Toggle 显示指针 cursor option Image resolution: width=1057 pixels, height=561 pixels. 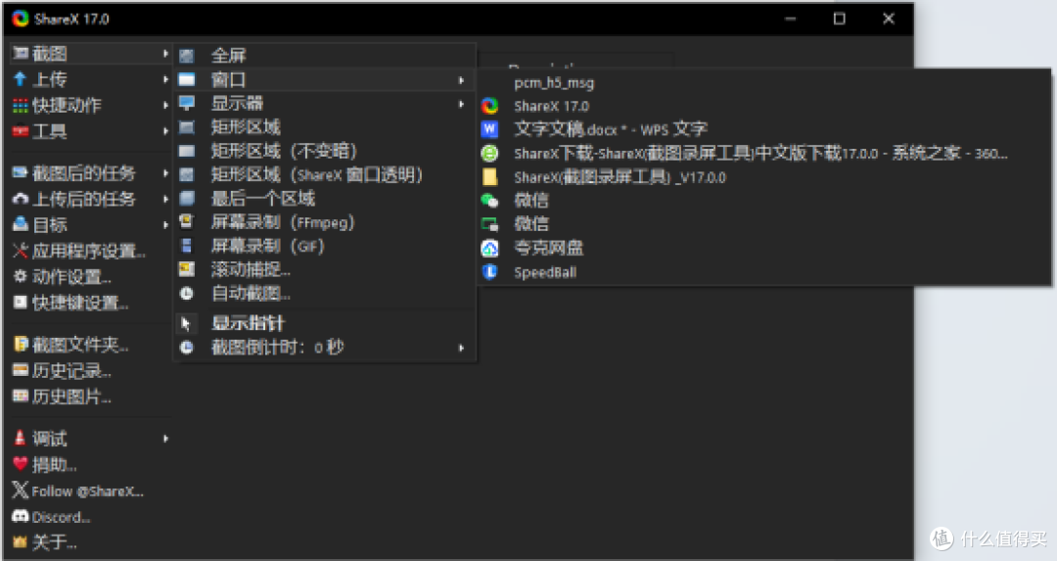(x=325, y=324)
